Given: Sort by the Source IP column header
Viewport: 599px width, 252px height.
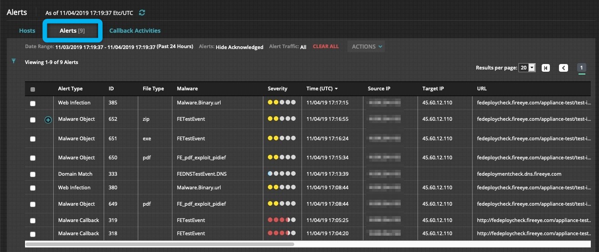Looking at the screenshot, I should point(379,89).
